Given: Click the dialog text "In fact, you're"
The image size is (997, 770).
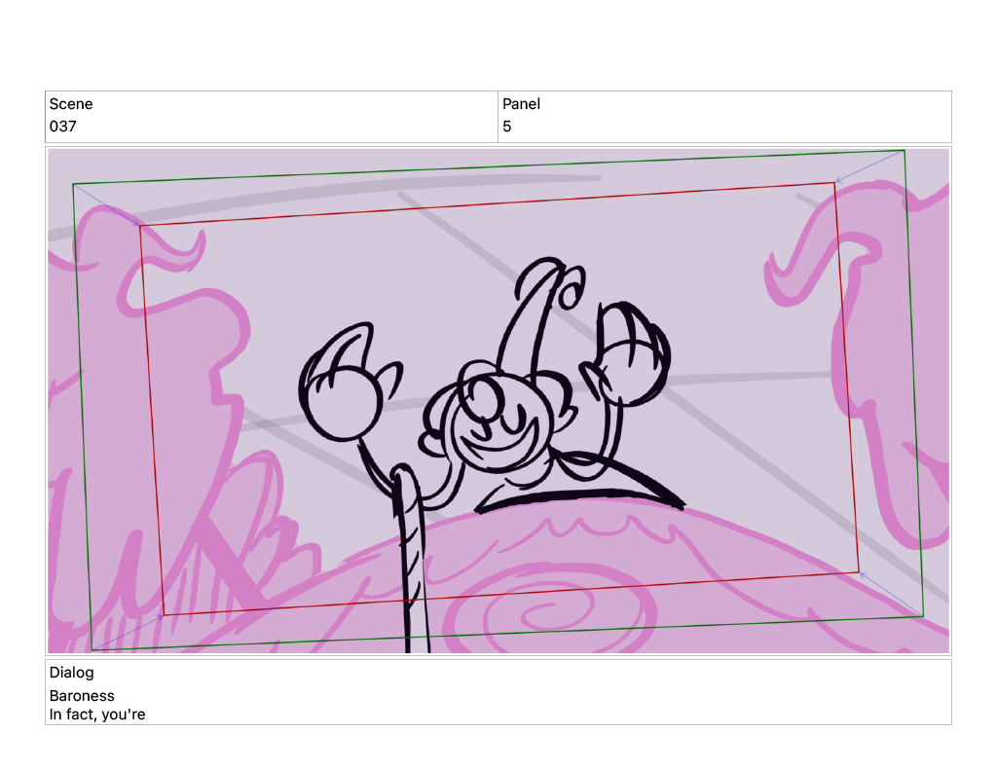Looking at the screenshot, I should pos(97,715).
